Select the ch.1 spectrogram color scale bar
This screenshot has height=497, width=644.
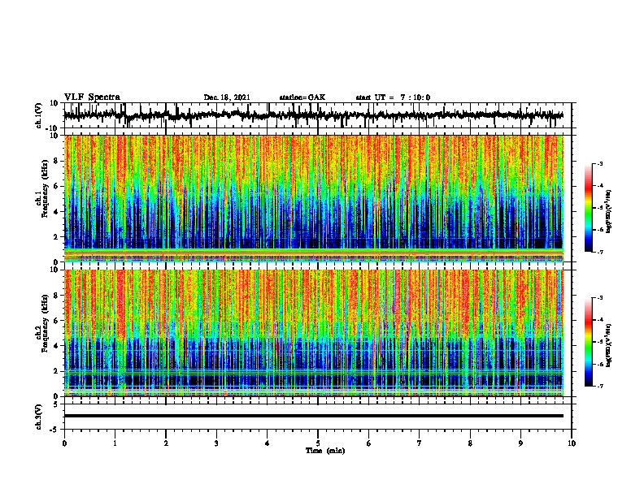pyautogui.click(x=588, y=208)
